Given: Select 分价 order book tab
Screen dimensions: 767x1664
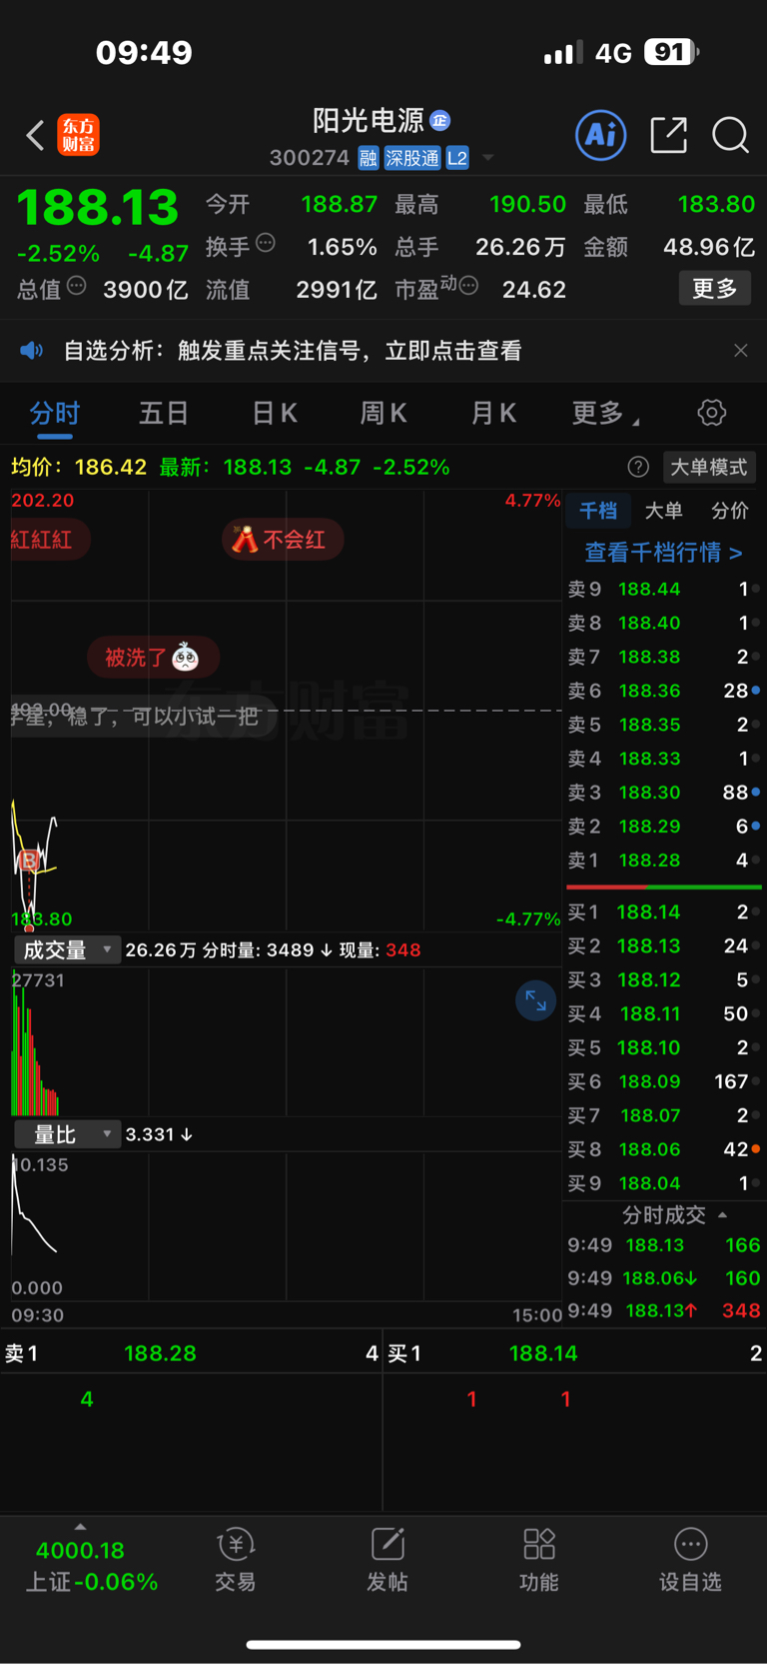Looking at the screenshot, I should coord(730,511).
